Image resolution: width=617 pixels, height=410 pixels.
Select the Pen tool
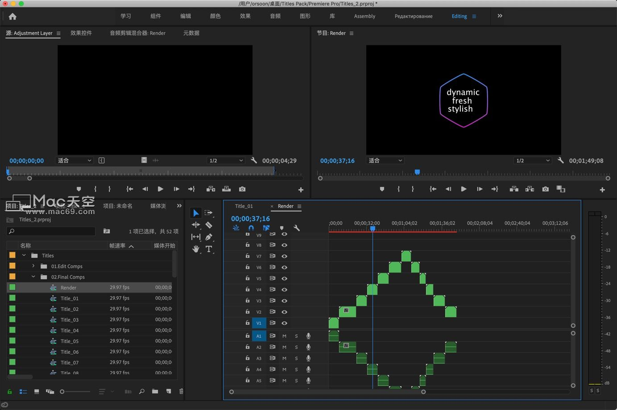pos(209,237)
